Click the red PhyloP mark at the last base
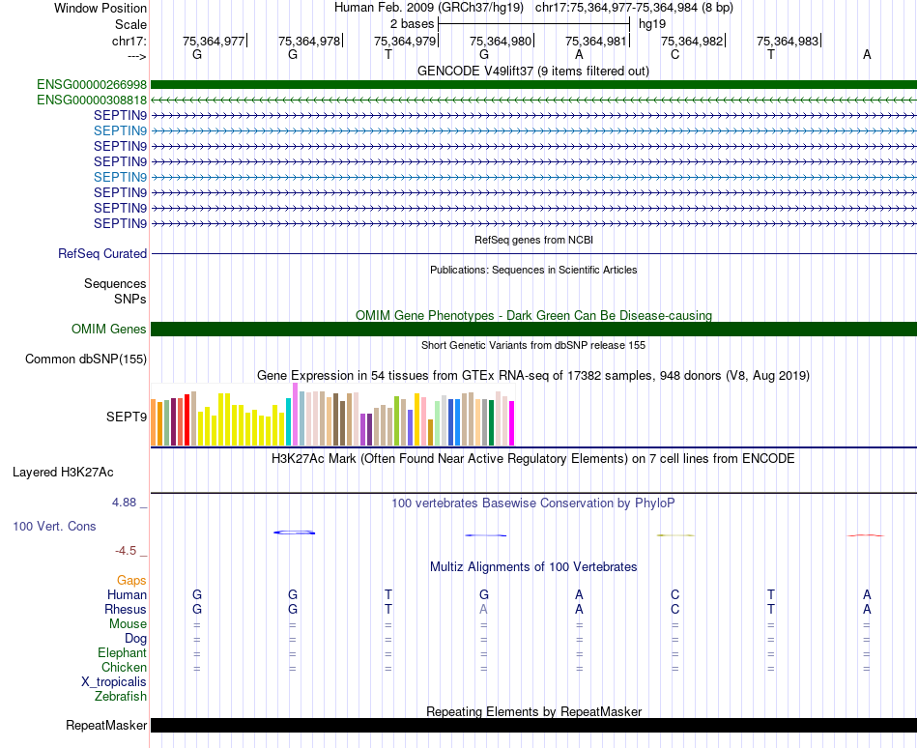This screenshot has height=748, width=918. pos(866,535)
